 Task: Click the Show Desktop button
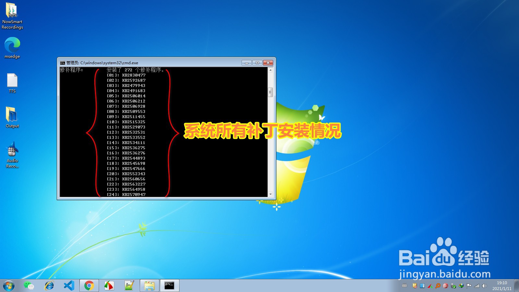click(516, 286)
